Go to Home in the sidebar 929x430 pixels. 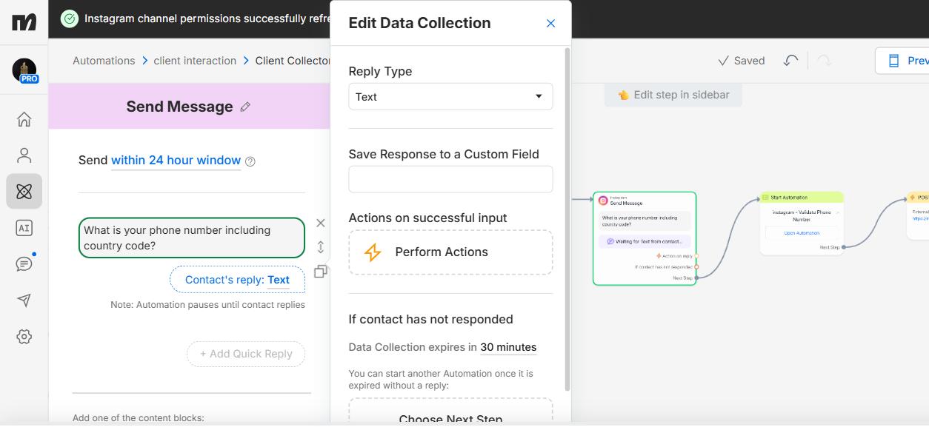(x=24, y=119)
